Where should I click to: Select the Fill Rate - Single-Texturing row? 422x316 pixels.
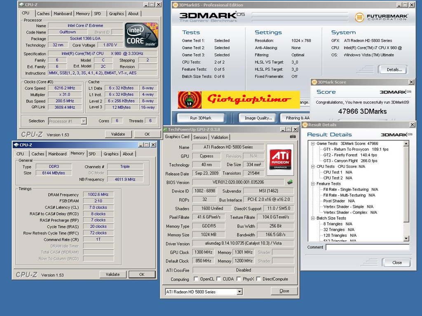(351, 189)
